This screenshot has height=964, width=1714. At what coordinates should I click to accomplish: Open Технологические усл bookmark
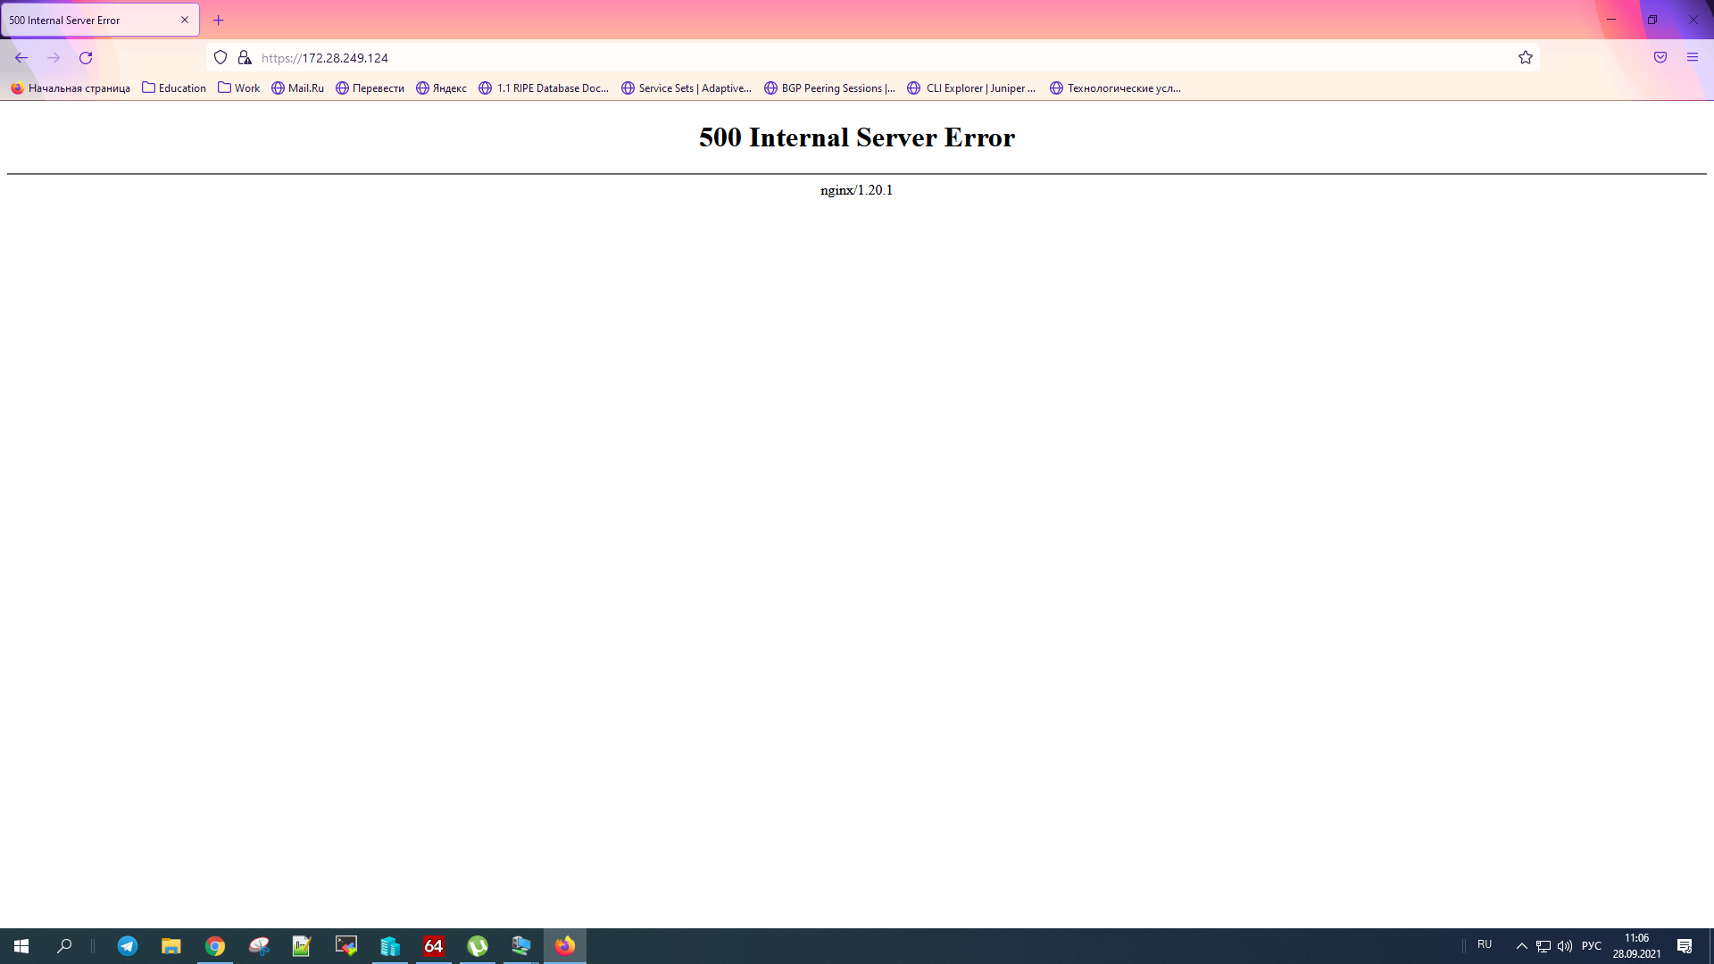coord(1116,88)
